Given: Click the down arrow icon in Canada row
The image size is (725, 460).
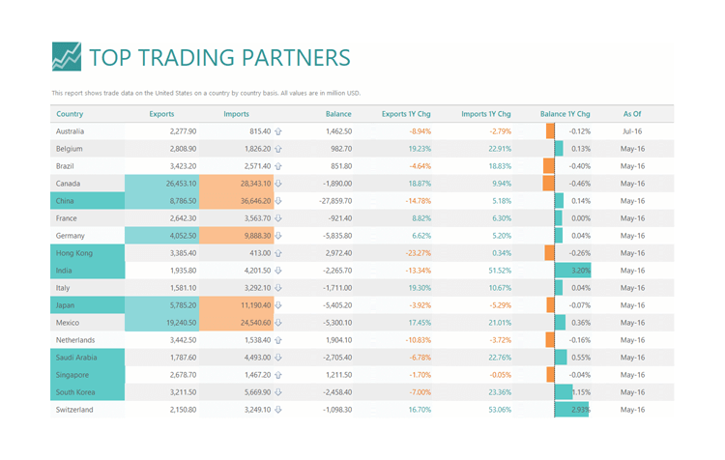Looking at the screenshot, I should (277, 184).
